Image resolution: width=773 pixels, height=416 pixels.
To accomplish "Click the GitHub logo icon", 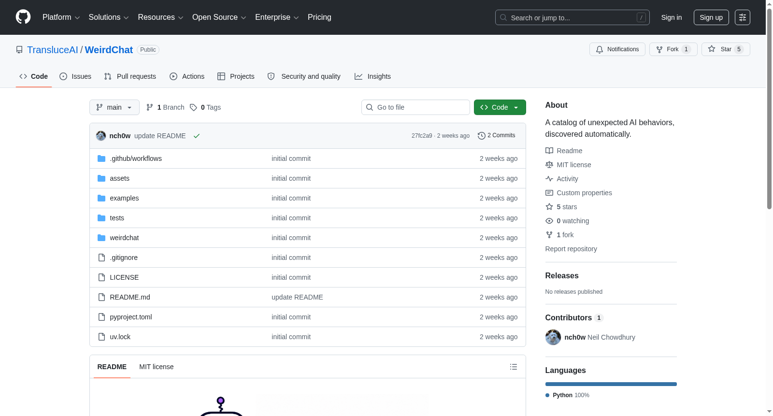I will [23, 17].
